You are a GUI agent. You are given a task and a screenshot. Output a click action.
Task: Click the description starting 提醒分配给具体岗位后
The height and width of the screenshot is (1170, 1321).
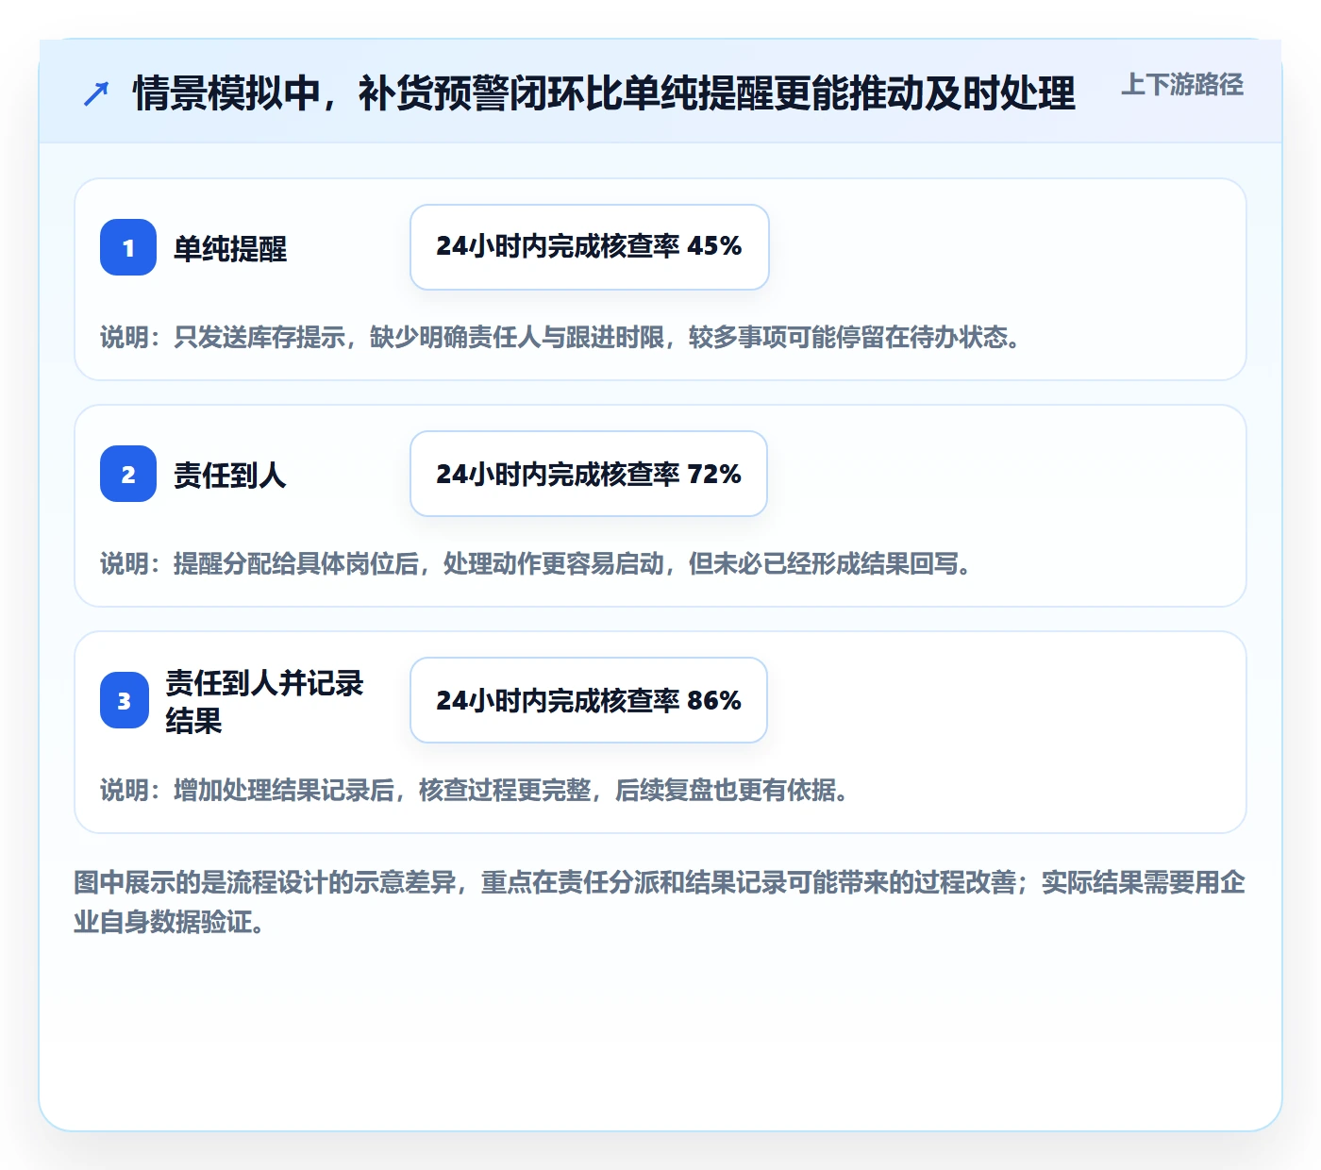(537, 563)
